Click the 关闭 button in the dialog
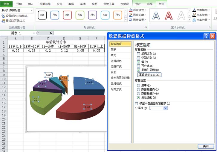217x152 pixels. coord(206,146)
